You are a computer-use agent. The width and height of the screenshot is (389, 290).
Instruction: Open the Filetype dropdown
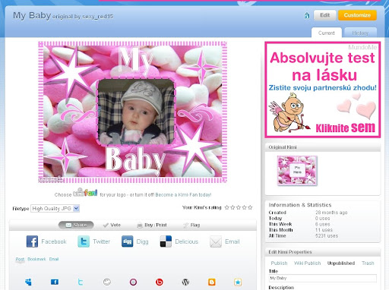(55, 209)
